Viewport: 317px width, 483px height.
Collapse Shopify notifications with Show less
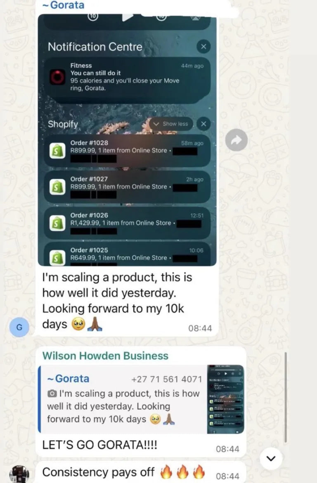171,124
